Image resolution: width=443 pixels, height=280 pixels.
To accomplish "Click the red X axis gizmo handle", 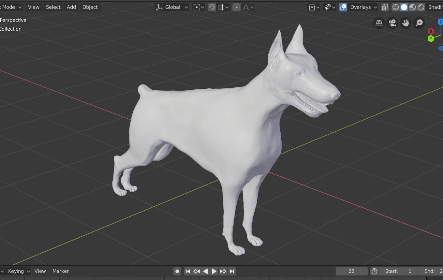I will 431,31.
